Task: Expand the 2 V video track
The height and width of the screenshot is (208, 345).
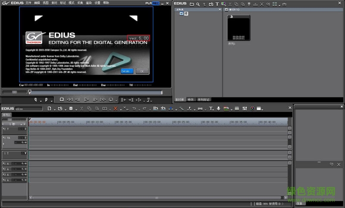Action: pyautogui.click(x=4, y=129)
